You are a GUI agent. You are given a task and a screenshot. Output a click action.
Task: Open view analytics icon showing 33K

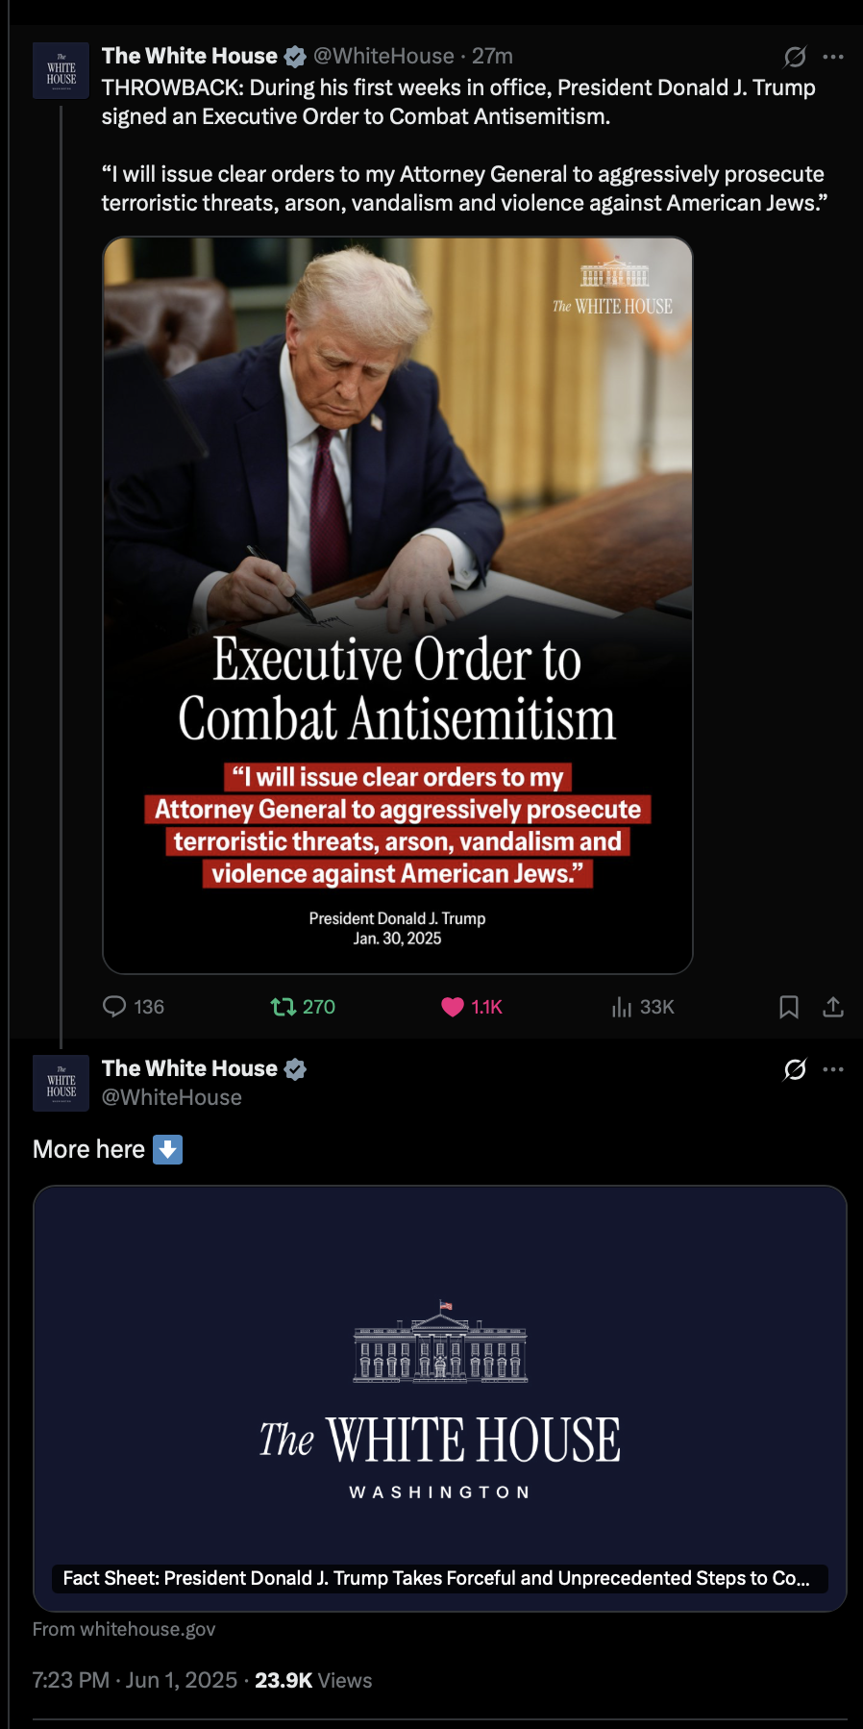(622, 1007)
